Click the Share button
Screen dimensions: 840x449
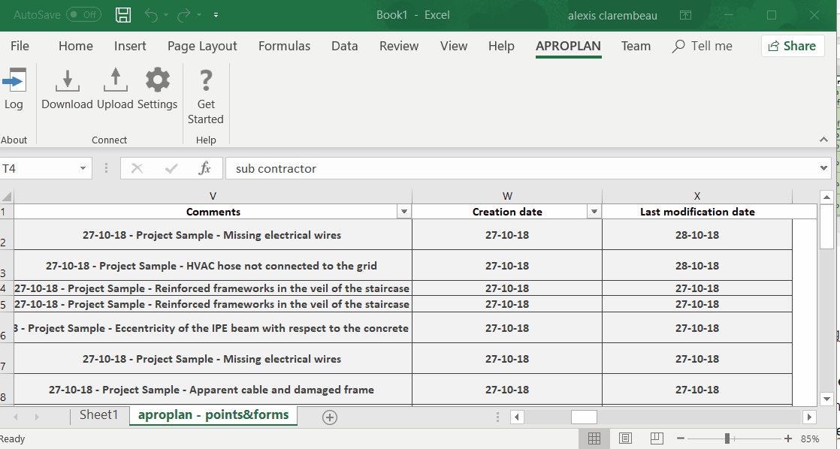pos(793,46)
